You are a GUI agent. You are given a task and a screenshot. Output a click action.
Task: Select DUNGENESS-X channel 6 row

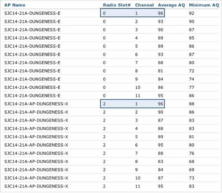click(110, 145)
